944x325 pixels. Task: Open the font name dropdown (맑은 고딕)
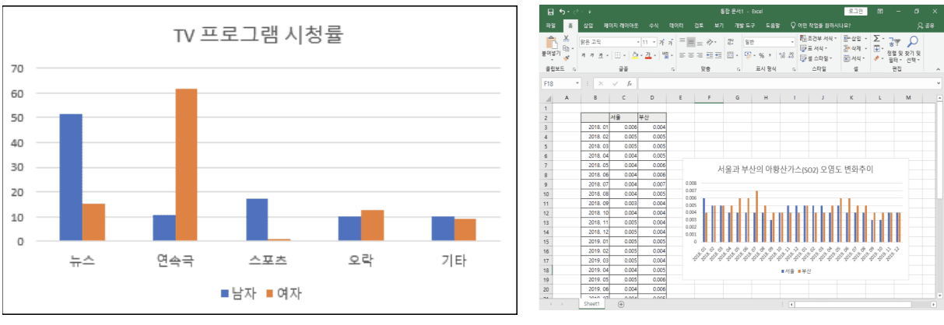(608, 42)
